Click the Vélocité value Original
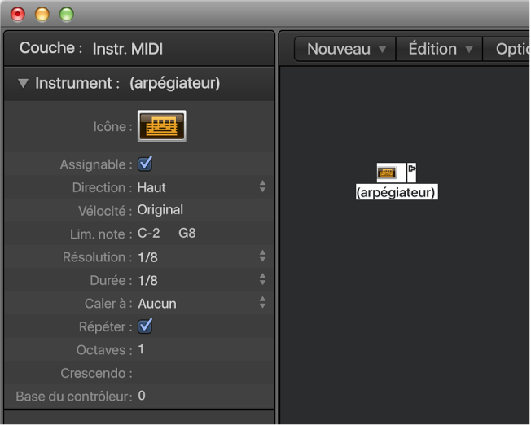 click(x=160, y=210)
